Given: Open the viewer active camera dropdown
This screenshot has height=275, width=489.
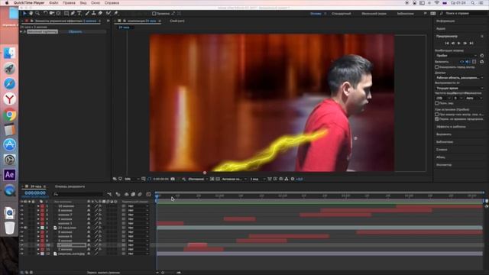Looking at the screenshot, I should point(235,179).
